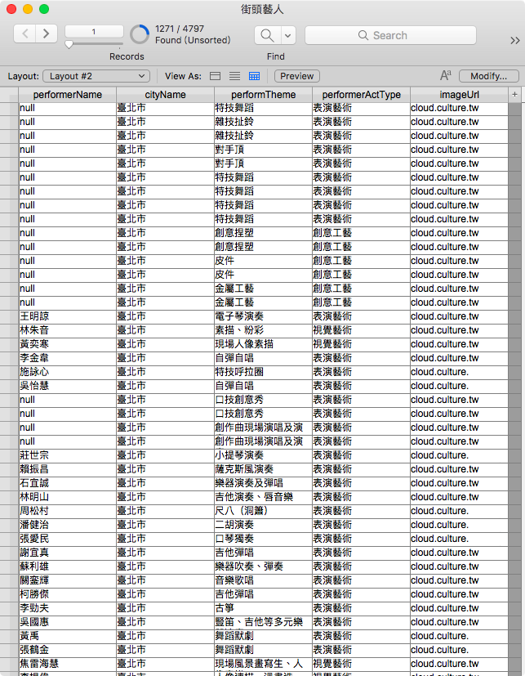Click the Search field
525x676 pixels.
[x=390, y=35]
